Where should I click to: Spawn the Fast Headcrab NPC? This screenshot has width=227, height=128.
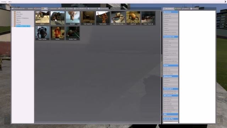click(88, 18)
